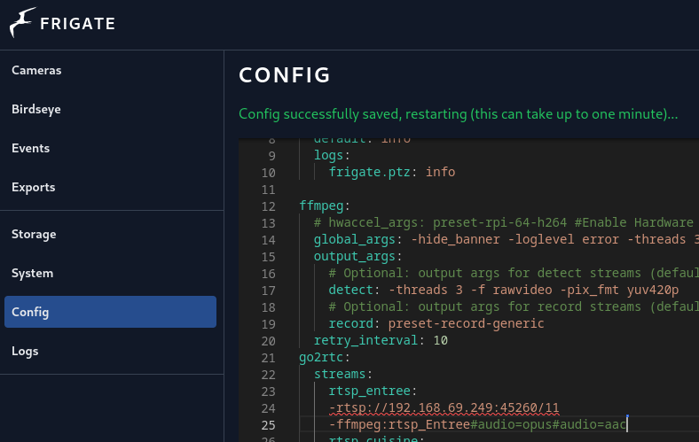Click the FRIGATE title text

click(x=77, y=24)
